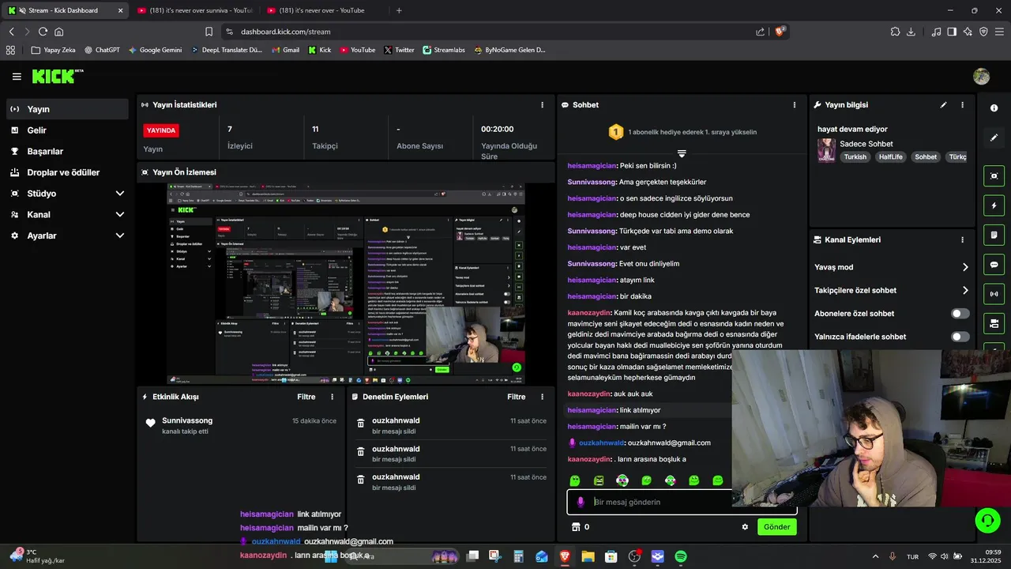Click Brave Shields icon in address bar
This screenshot has width=1011, height=569.
click(x=780, y=32)
